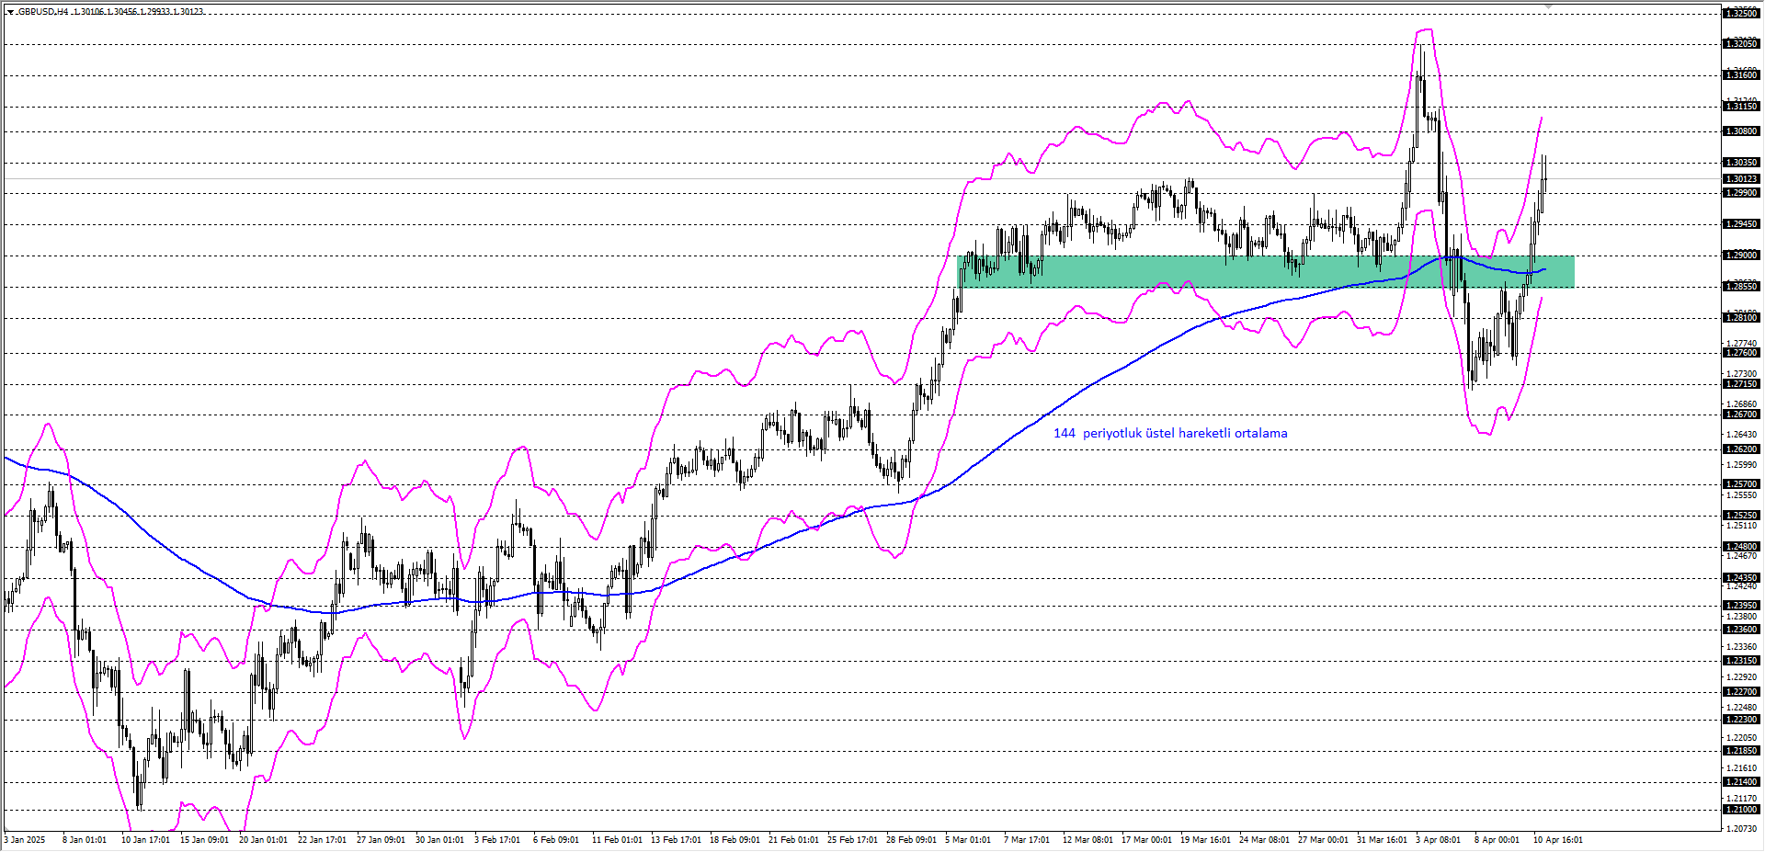
Task: Click the 13 Feb 17:01 time axis label
Action: coord(676,840)
